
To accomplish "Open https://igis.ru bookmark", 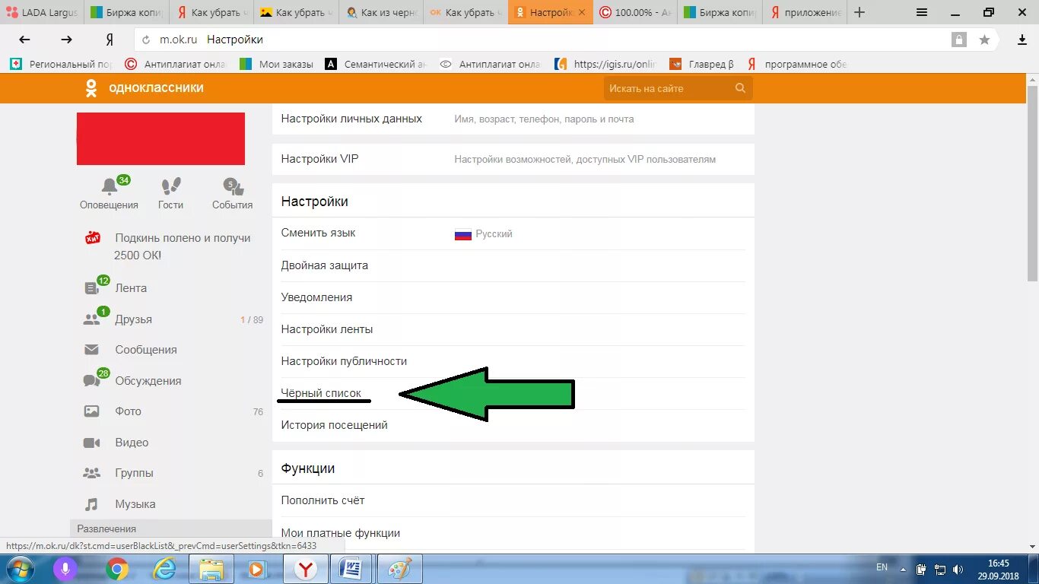I will pos(605,65).
